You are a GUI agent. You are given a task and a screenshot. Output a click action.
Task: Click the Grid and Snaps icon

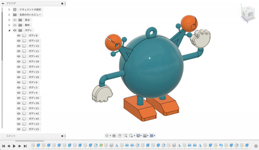[x=145, y=136]
